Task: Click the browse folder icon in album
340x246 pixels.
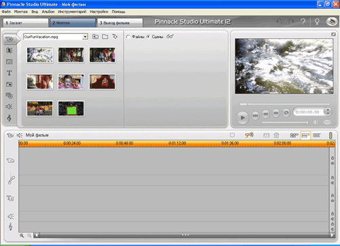Action: [105, 37]
